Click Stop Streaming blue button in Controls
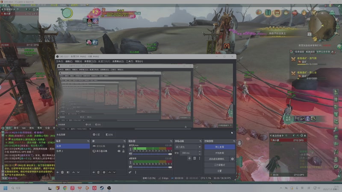The height and width of the screenshot is (192, 342). coord(220,147)
